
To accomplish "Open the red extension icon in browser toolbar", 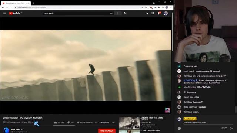I will (151, 7).
